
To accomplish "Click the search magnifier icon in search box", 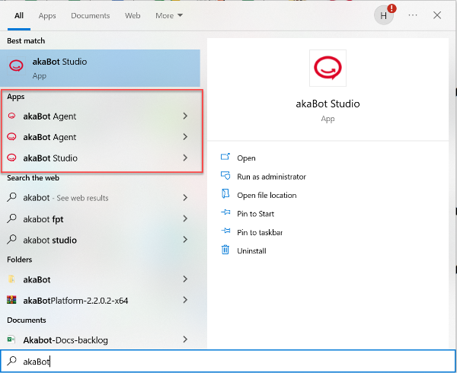I will 11,361.
